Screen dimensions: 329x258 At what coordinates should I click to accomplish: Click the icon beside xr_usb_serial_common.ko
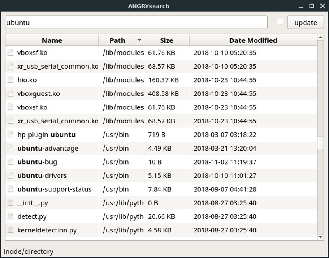pyautogui.click(x=10, y=66)
